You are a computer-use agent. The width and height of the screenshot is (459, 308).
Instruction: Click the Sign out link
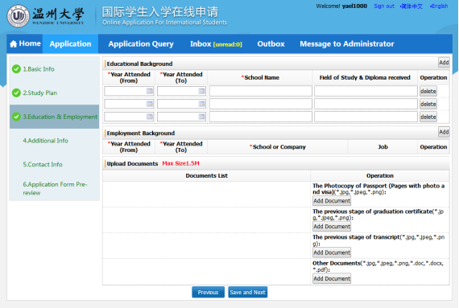point(384,6)
